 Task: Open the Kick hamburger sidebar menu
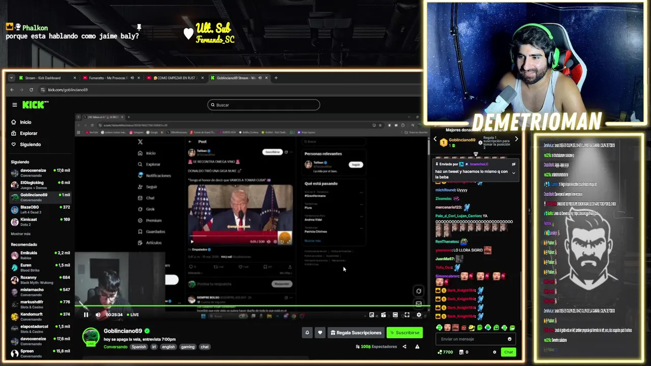(x=14, y=105)
